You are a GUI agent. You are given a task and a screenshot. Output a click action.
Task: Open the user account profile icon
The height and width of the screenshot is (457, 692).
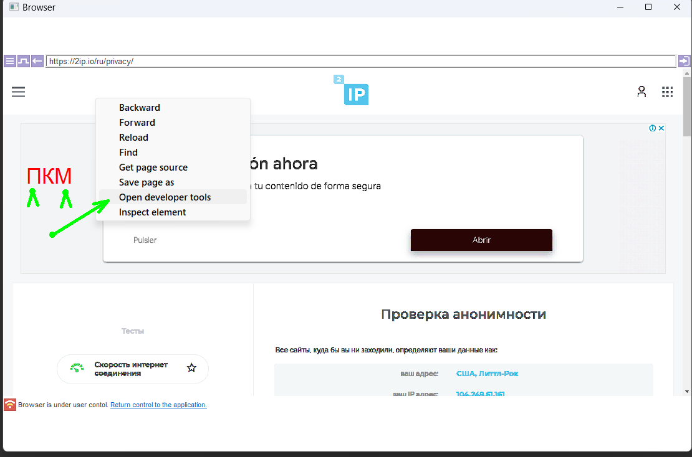tap(642, 92)
